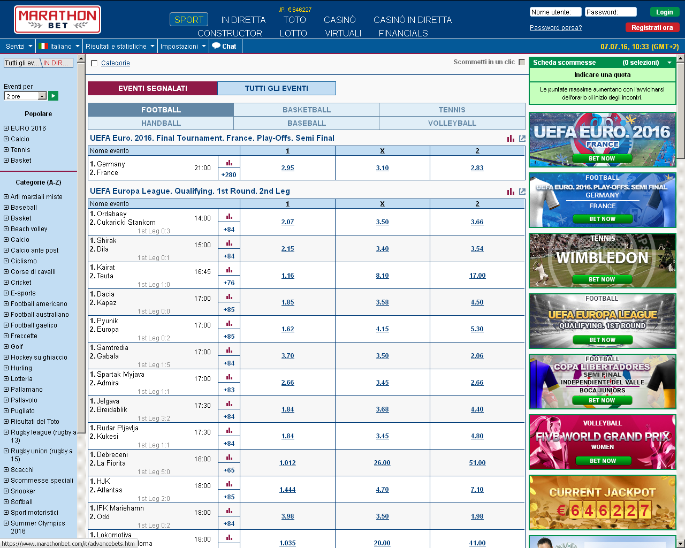Screen dimensions: 685x548
Task: Open +280 more markets for Germany vs France
Action: 229,175
